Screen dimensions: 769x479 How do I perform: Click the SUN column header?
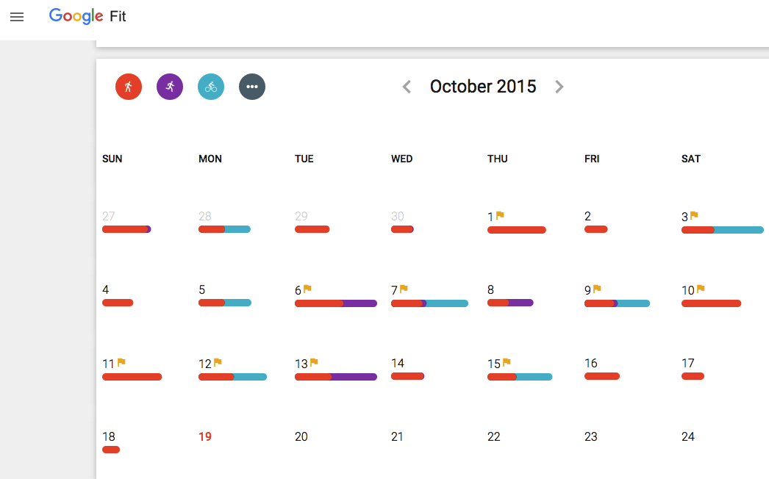[x=112, y=158]
